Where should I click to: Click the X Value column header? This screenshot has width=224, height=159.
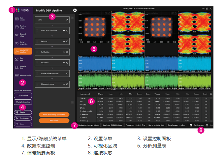100,94
